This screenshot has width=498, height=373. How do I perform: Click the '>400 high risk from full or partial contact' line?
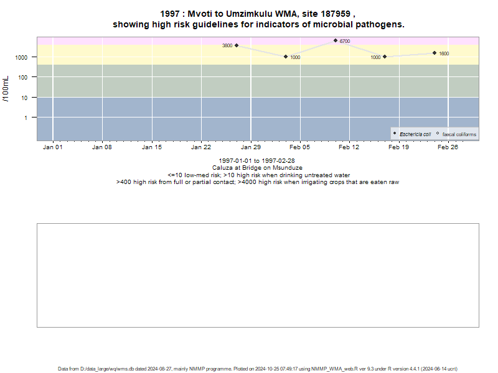point(258,182)
